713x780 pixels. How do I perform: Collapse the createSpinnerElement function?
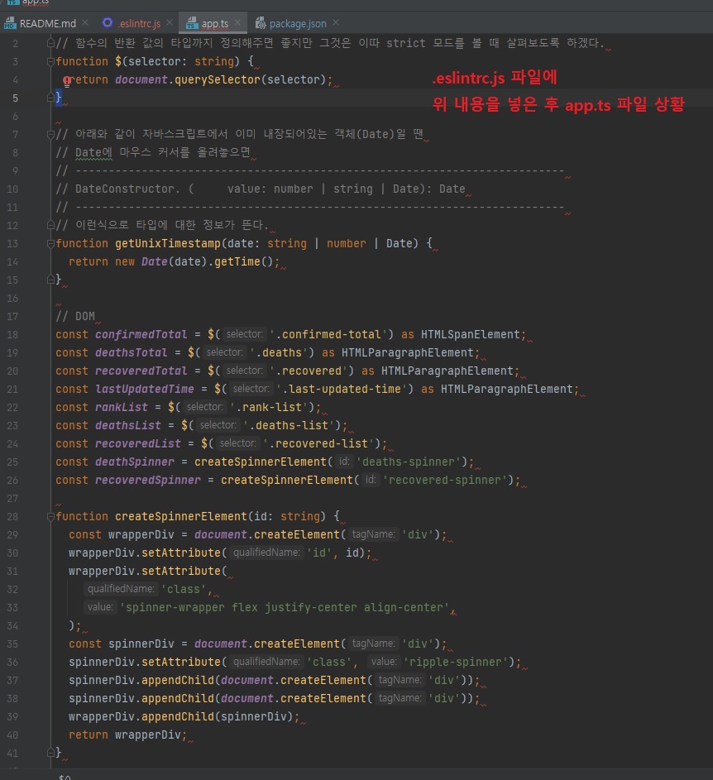pos(50,516)
